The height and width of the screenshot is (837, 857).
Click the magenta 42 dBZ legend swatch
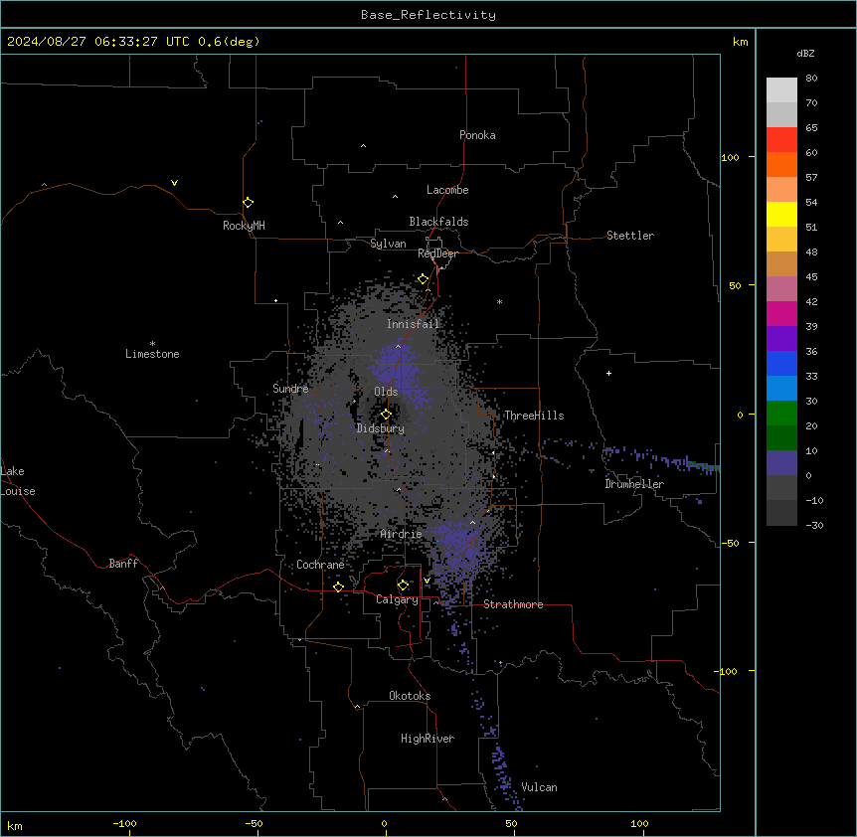click(781, 313)
